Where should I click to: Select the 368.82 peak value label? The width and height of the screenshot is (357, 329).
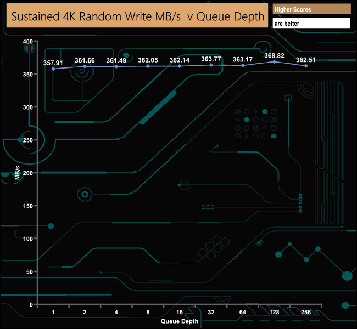275,55
